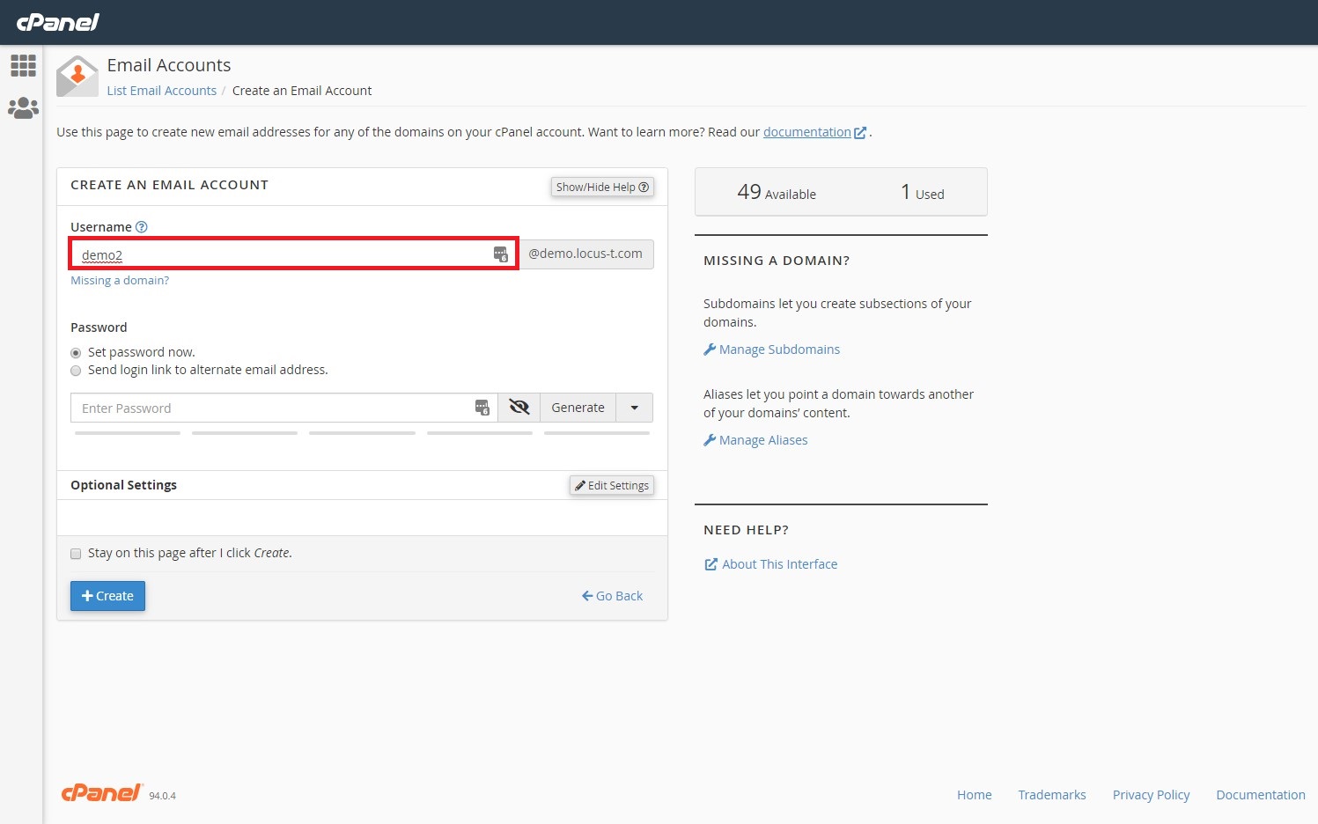The image size is (1318, 824).
Task: Click the '49 Available' counter
Action: click(x=777, y=192)
